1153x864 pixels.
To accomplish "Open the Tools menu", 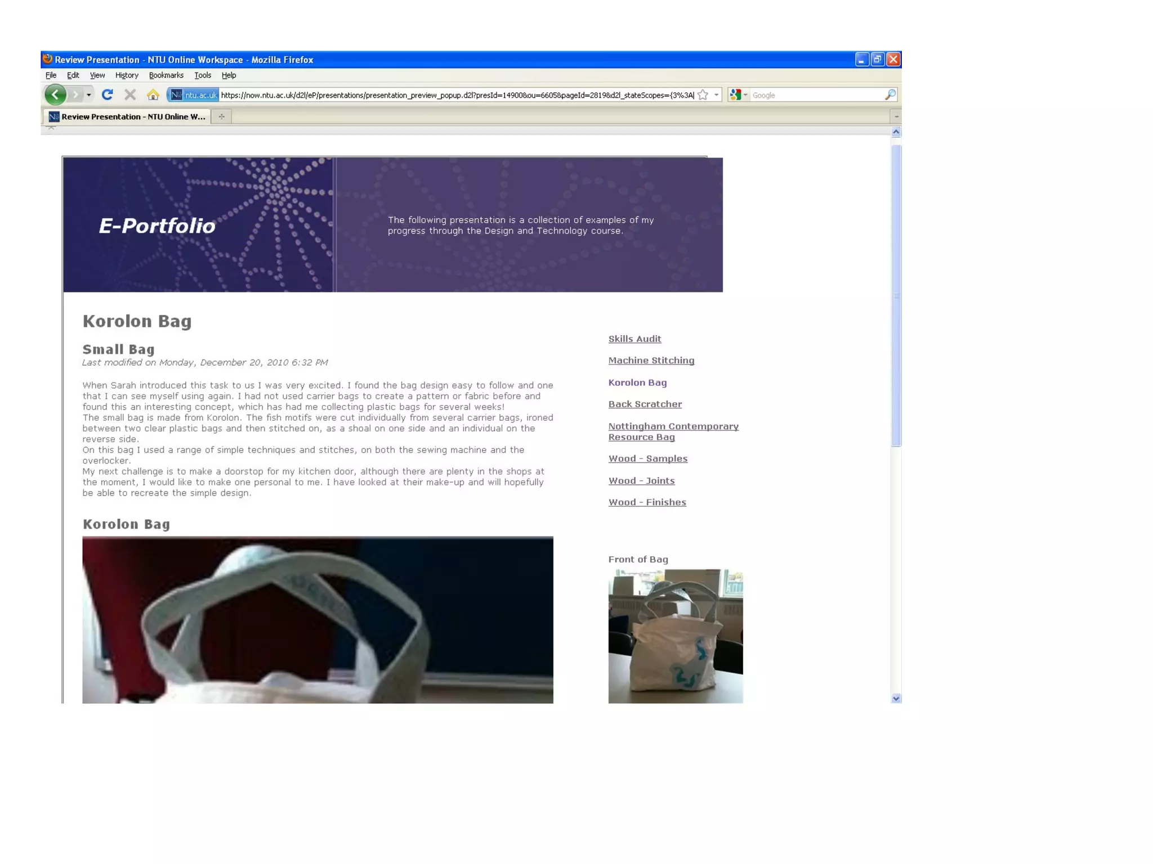I will [x=203, y=75].
